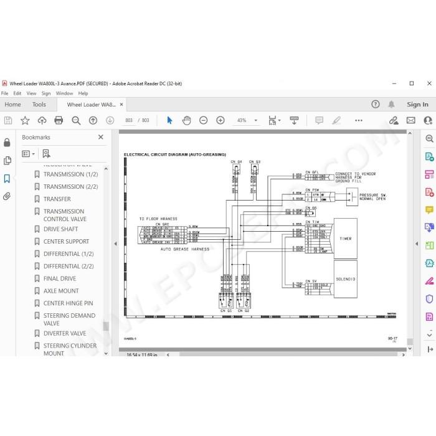The width and height of the screenshot is (436, 436).
Task: Activate the hand pan tool
Action: point(187,120)
